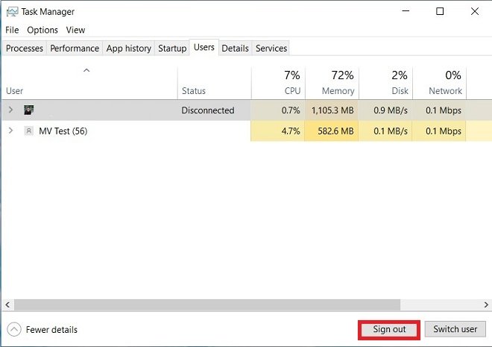
Task: Open the View menu
Action: 75,30
